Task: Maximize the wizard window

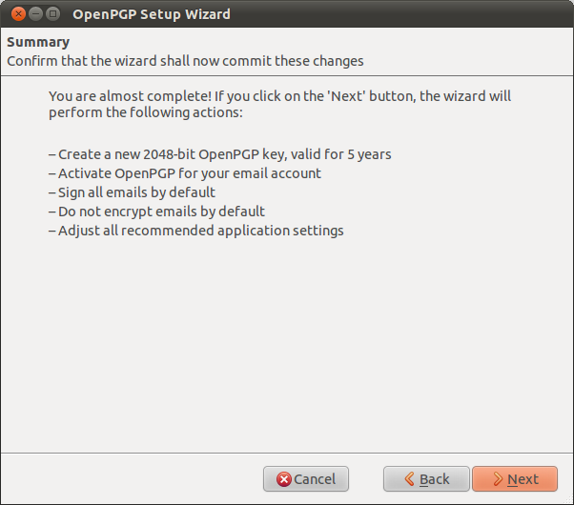Action: [x=53, y=14]
